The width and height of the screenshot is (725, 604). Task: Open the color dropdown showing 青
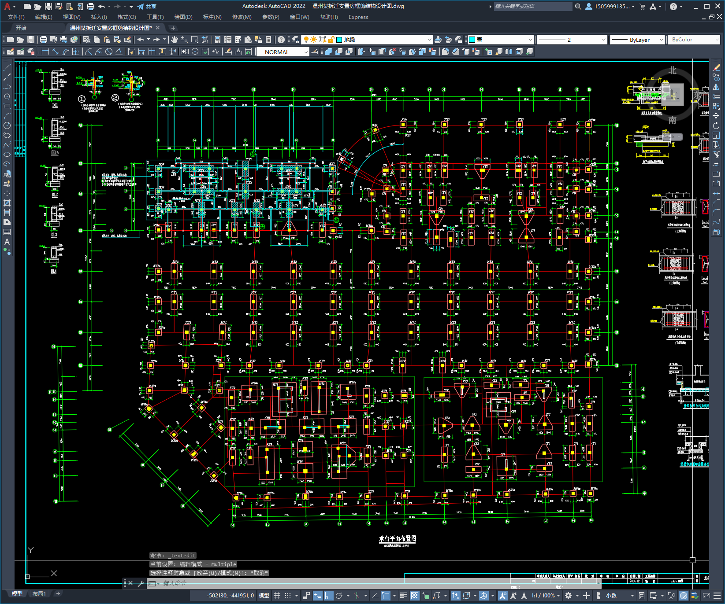(501, 40)
